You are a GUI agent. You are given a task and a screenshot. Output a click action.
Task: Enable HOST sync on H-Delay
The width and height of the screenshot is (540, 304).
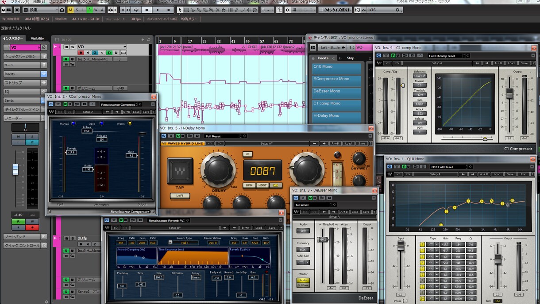[262, 185]
